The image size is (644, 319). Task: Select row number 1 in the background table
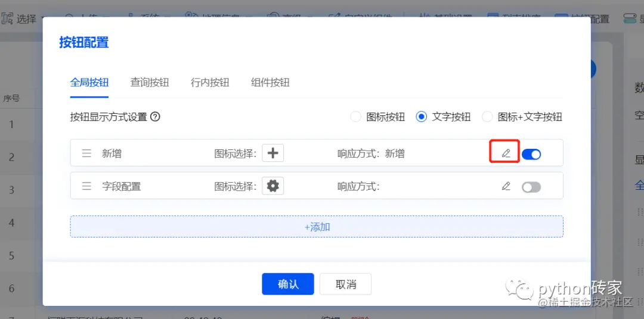[x=11, y=124]
